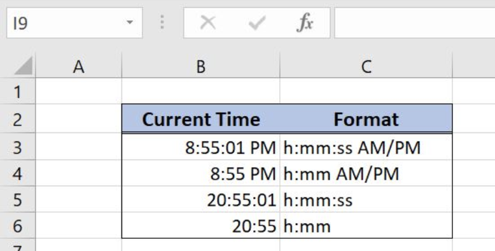Click the Select All triangle corner

24,66
